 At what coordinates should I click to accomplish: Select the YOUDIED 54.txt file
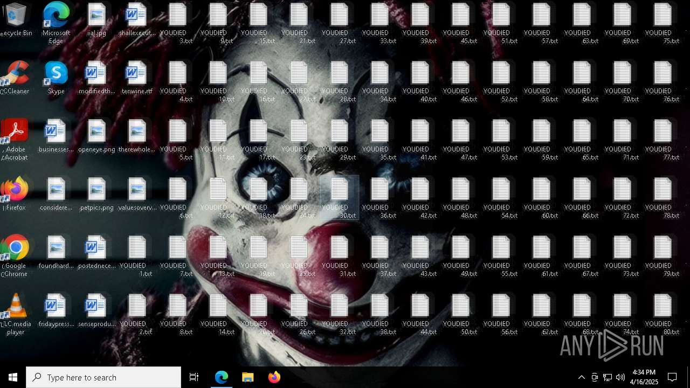(501, 199)
